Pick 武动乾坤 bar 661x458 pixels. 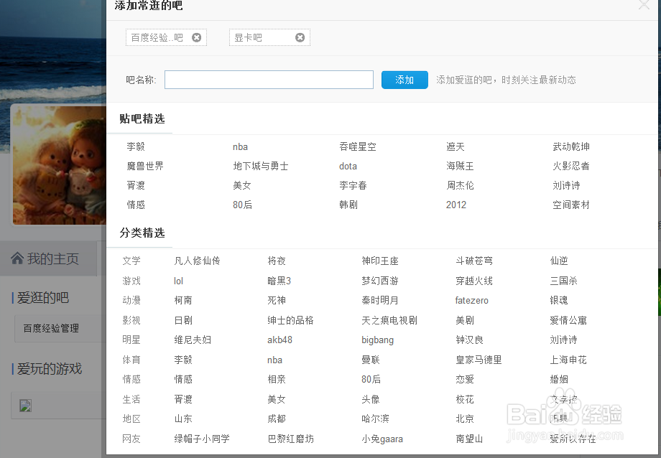[x=571, y=146]
